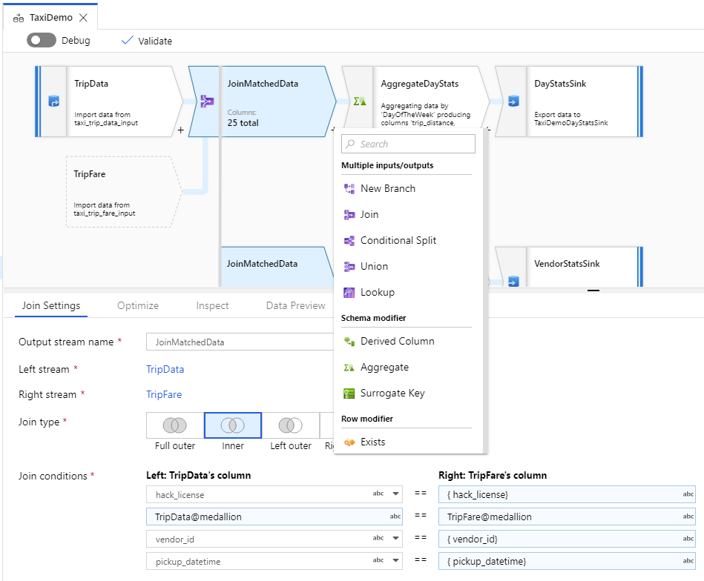The image size is (704, 581).
Task: Open the vendor_id left column dropdown
Action: click(x=395, y=539)
